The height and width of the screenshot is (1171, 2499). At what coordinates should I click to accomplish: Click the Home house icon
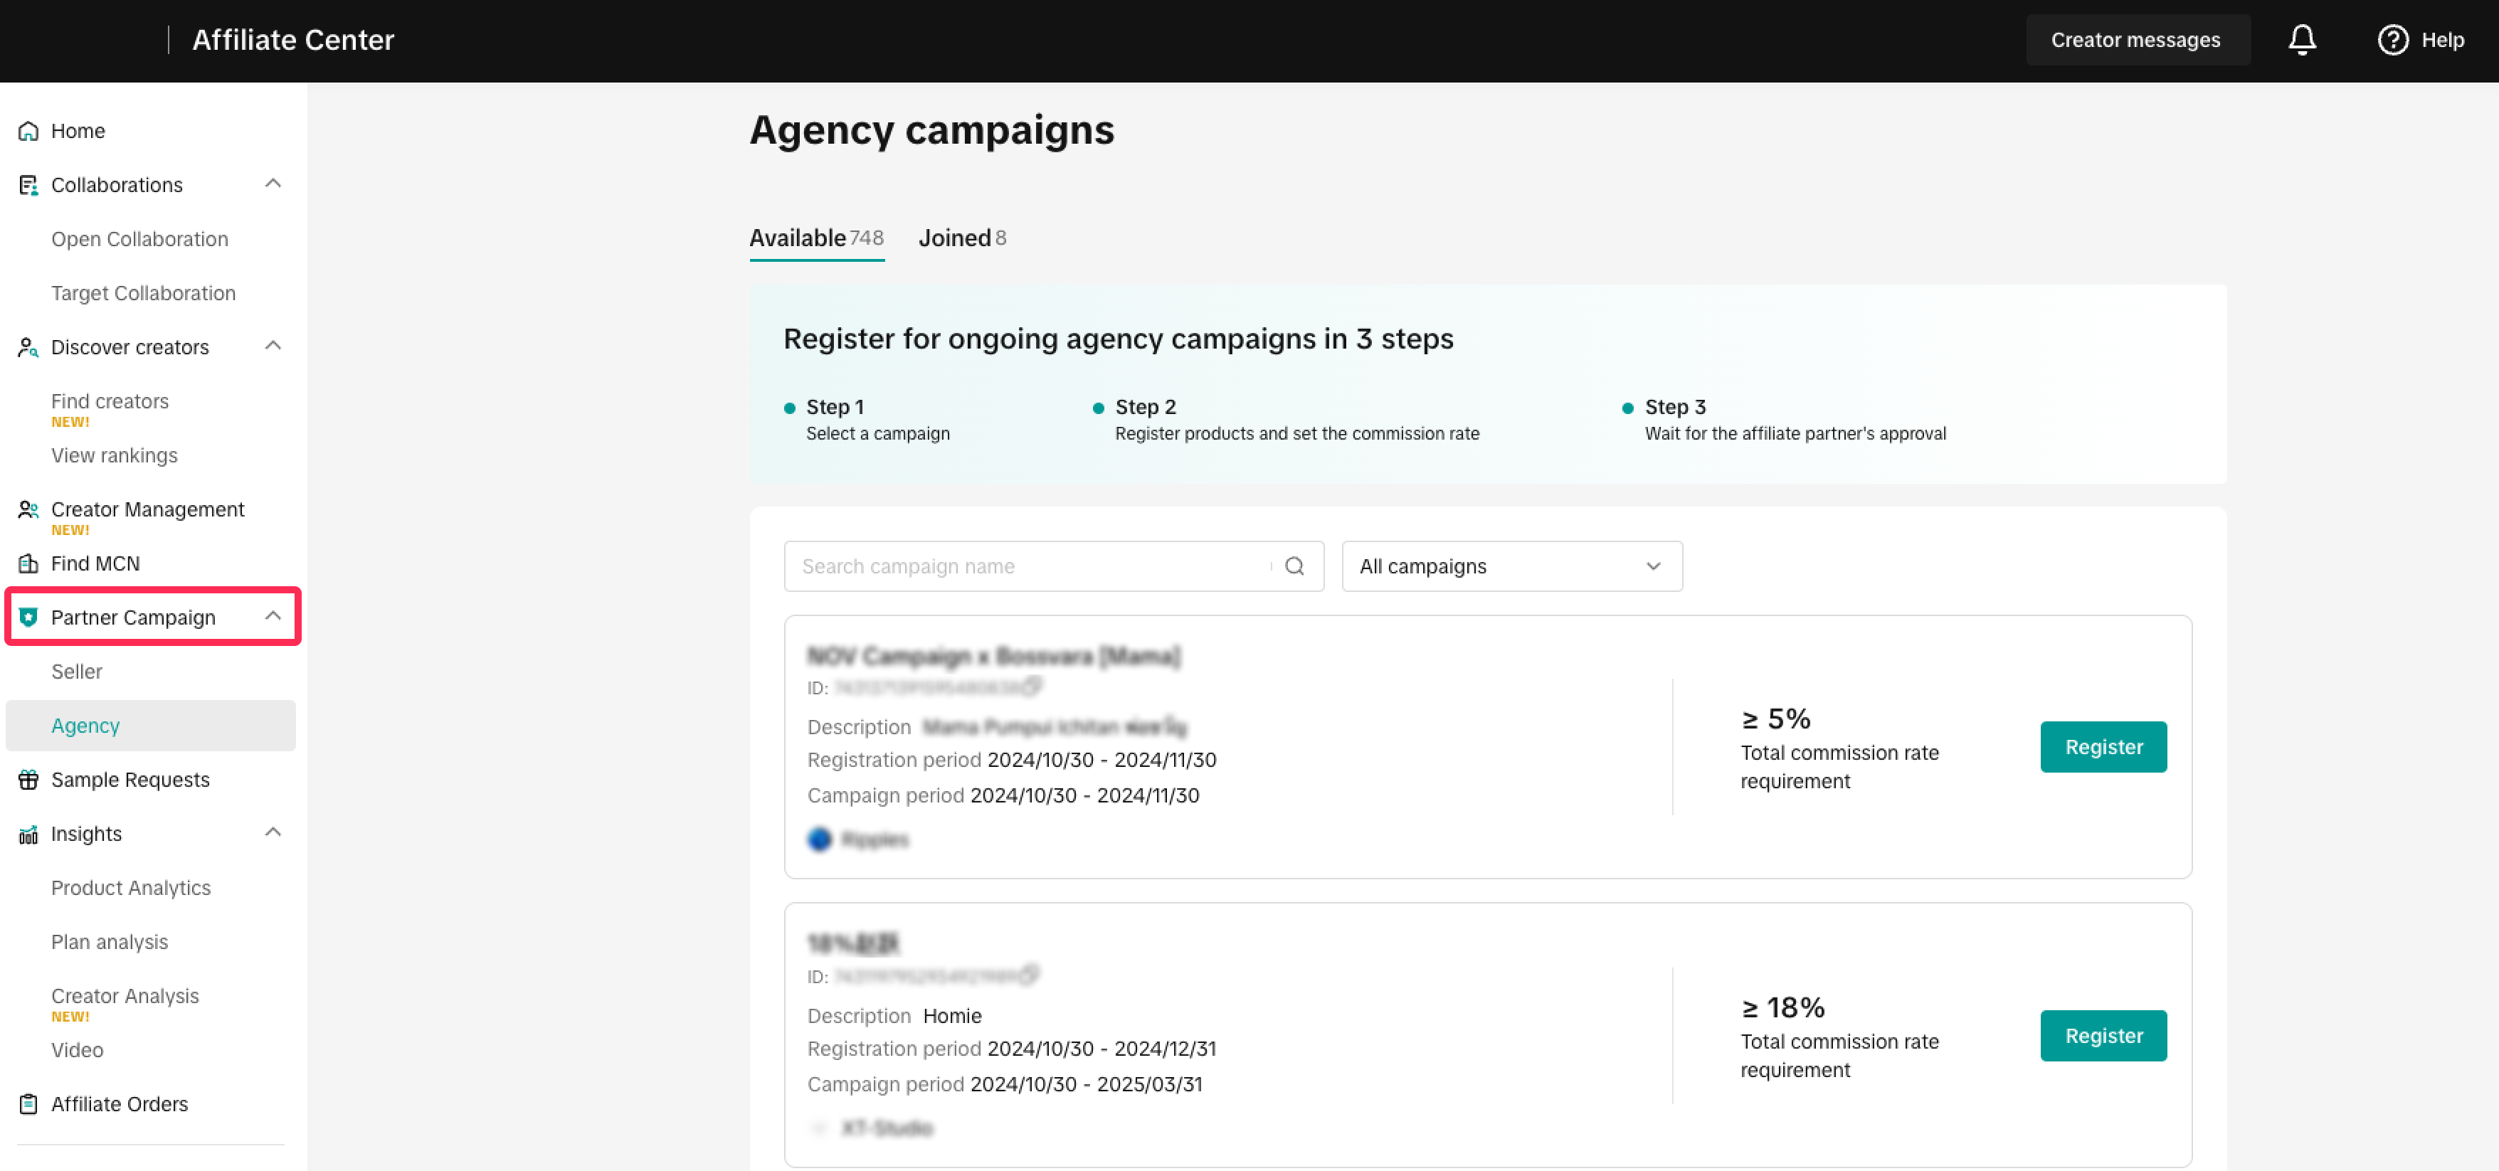[x=28, y=131]
